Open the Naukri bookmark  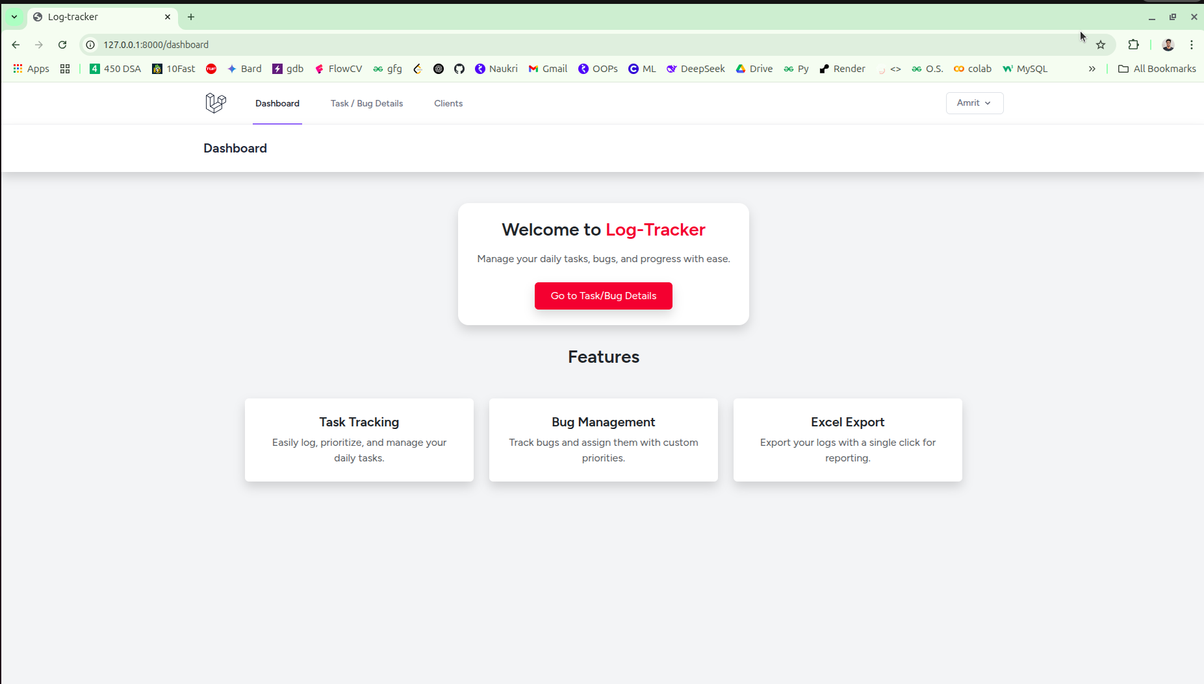pos(496,69)
